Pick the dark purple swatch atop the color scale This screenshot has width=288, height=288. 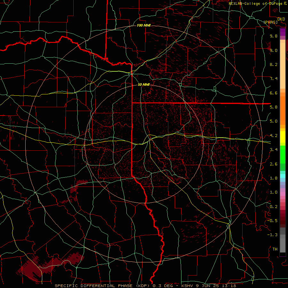[283, 32]
